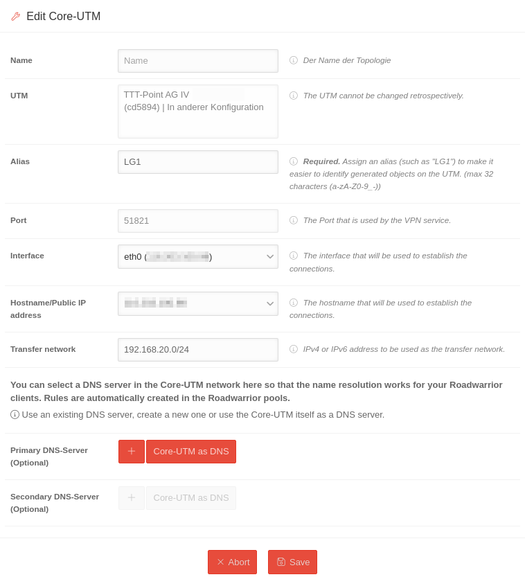Add a new Primary DNS-Server with plus
Screen dimensions: 525x586
coord(132,452)
